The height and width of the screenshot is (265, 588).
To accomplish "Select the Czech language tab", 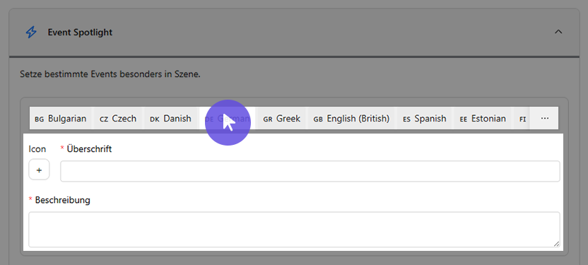I will 118,119.
